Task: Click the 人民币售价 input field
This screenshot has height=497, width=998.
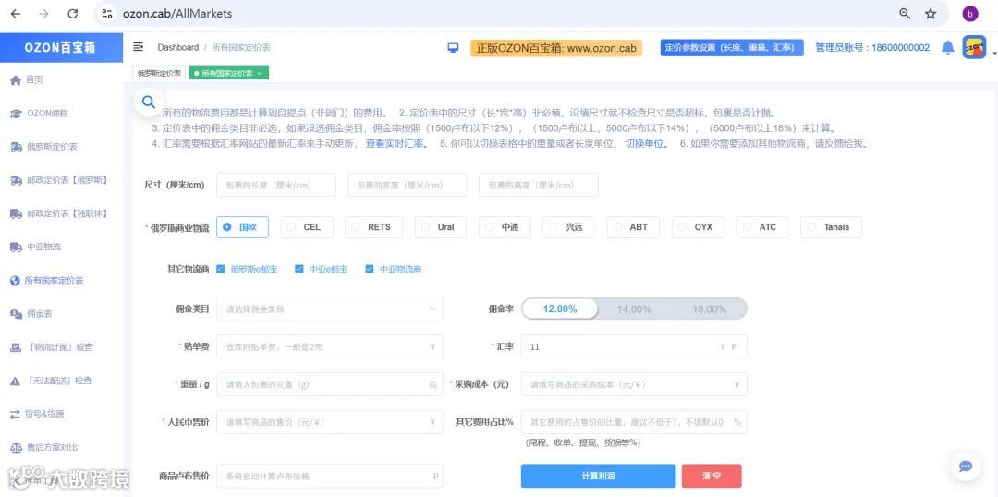Action: pyautogui.click(x=330, y=422)
